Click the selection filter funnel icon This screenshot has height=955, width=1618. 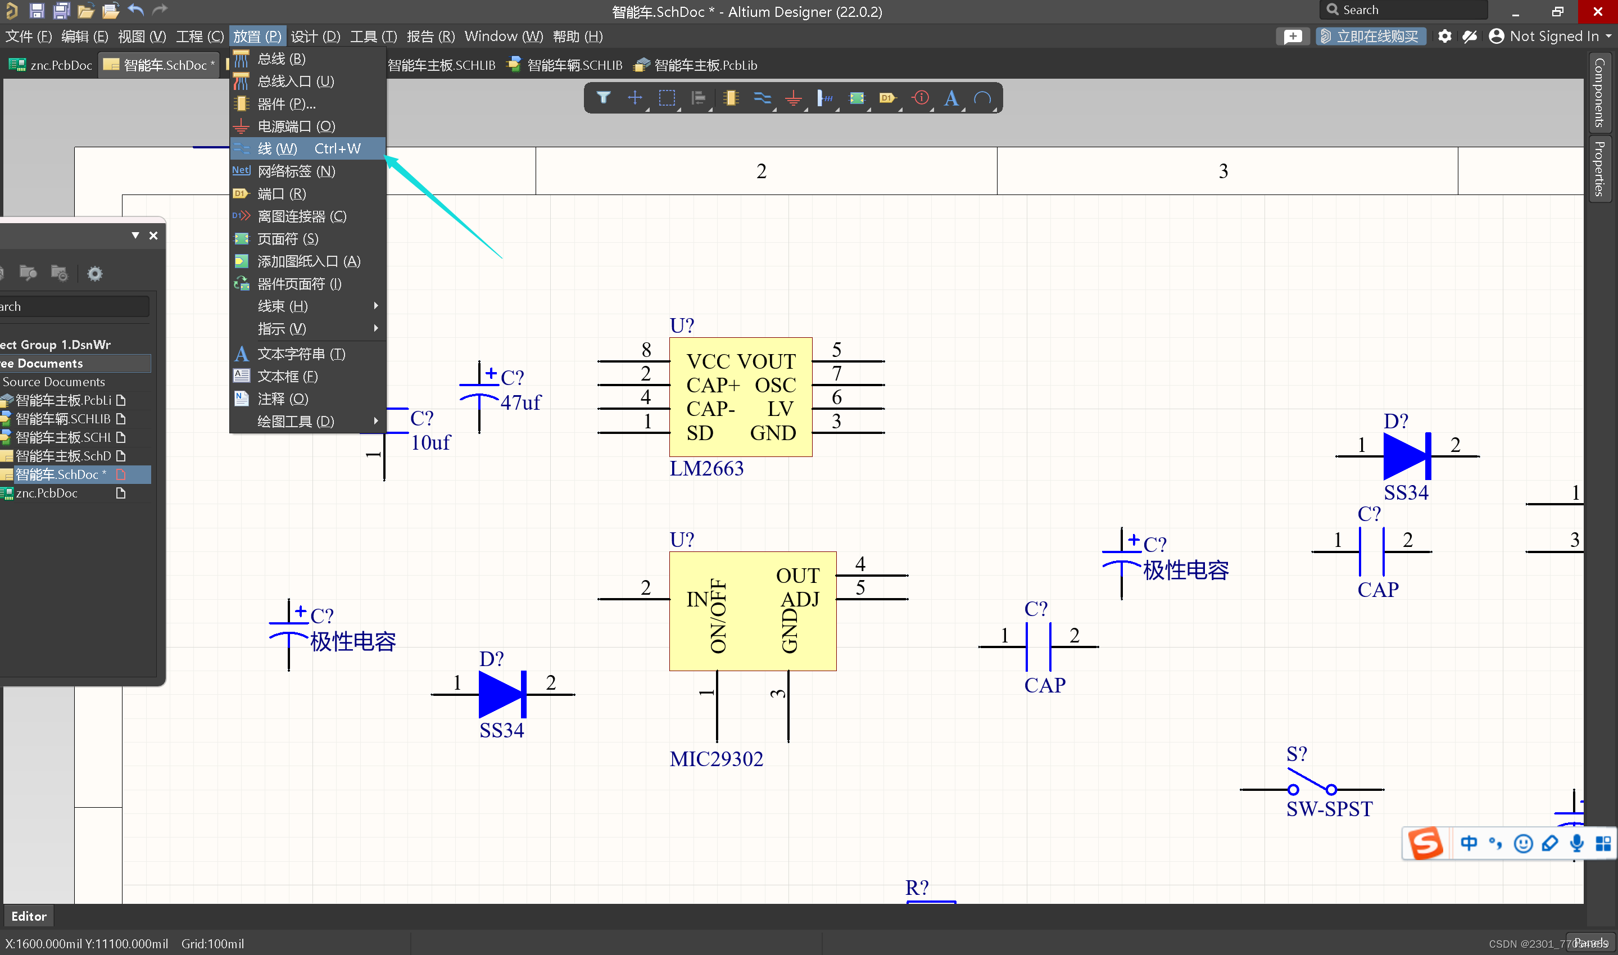(x=603, y=98)
